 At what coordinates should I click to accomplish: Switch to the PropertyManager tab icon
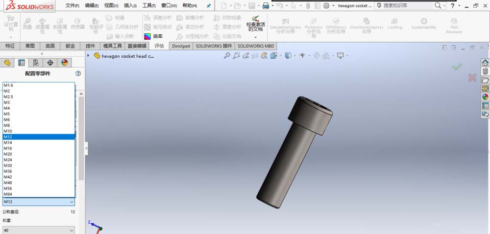tap(22, 63)
